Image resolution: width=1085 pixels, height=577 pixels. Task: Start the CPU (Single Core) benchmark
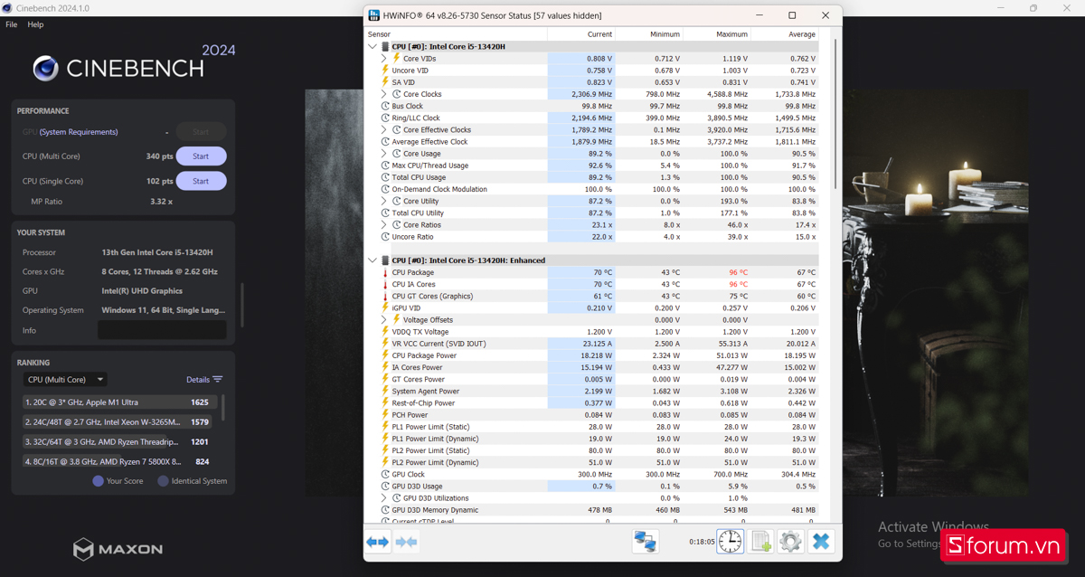point(201,181)
